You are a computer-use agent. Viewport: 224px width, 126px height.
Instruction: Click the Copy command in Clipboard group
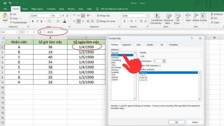pyautogui.click(x=14, y=18)
